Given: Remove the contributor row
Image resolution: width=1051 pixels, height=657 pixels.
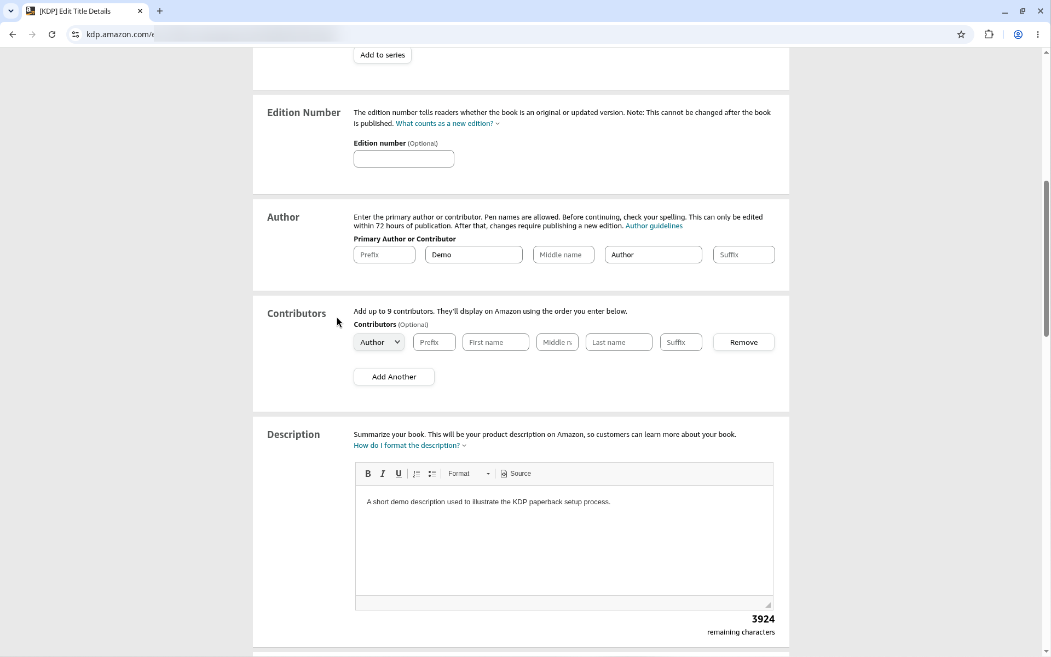Looking at the screenshot, I should click(x=743, y=342).
